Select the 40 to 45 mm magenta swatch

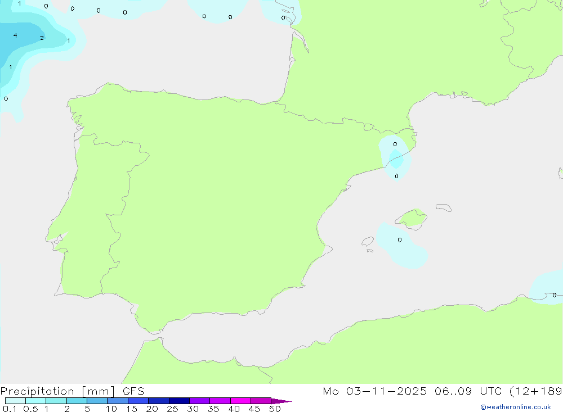coord(240,401)
